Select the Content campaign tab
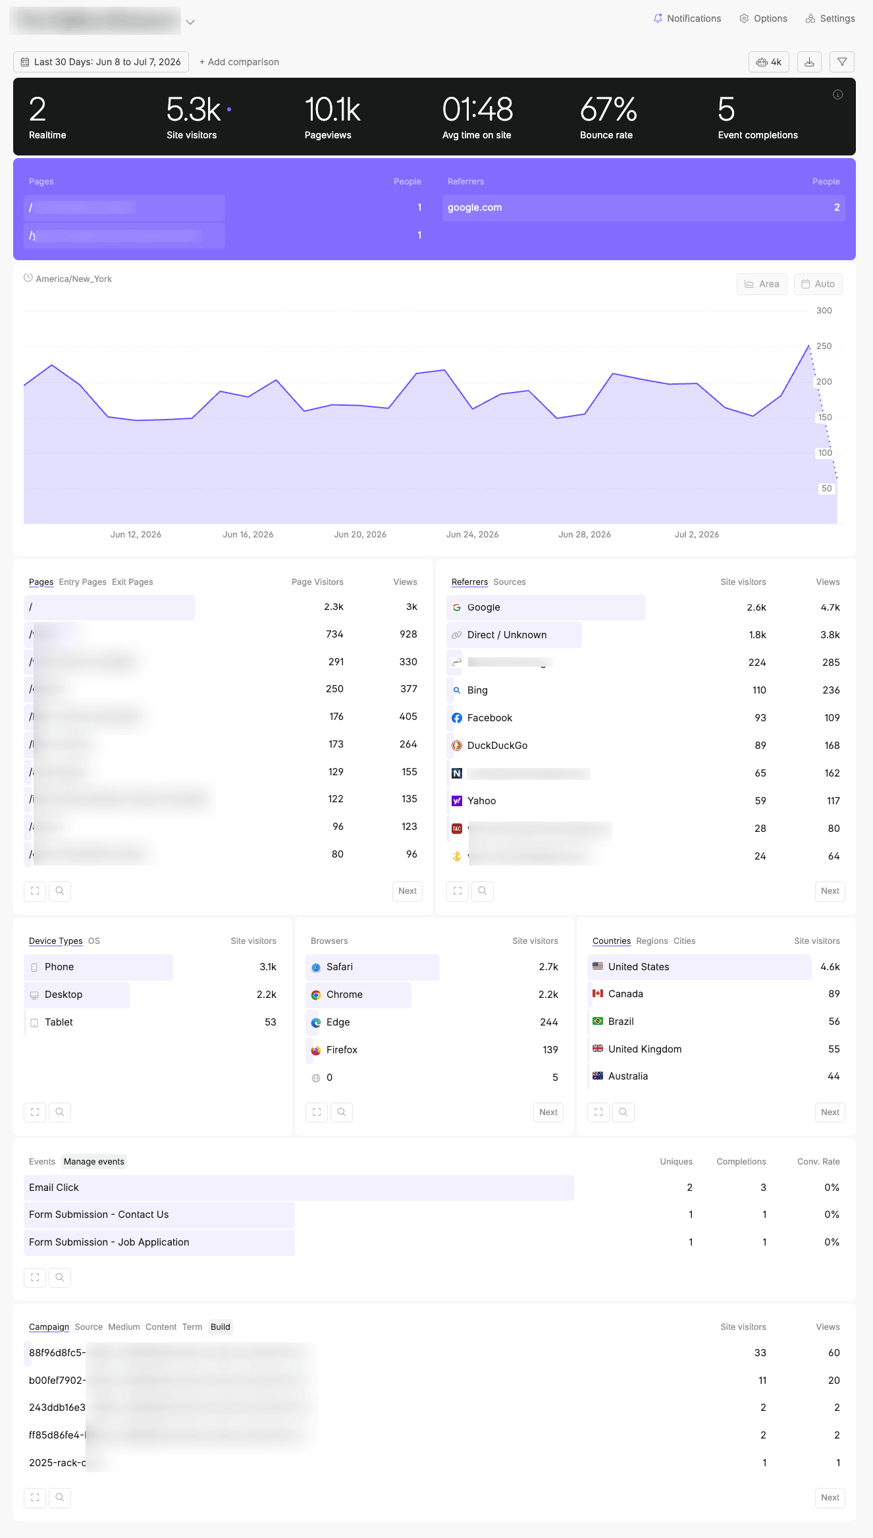 pyautogui.click(x=161, y=1327)
